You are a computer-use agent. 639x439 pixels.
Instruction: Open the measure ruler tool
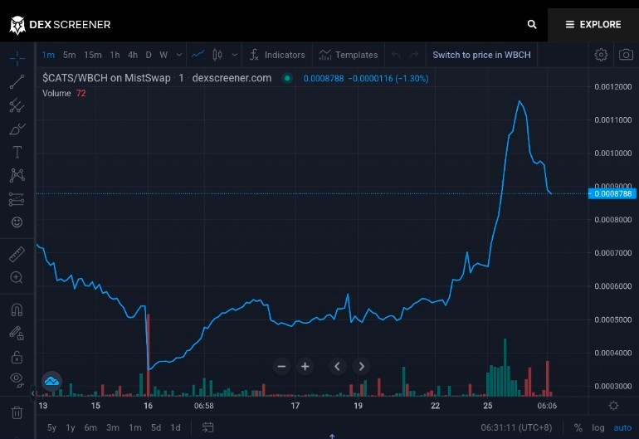(17, 254)
